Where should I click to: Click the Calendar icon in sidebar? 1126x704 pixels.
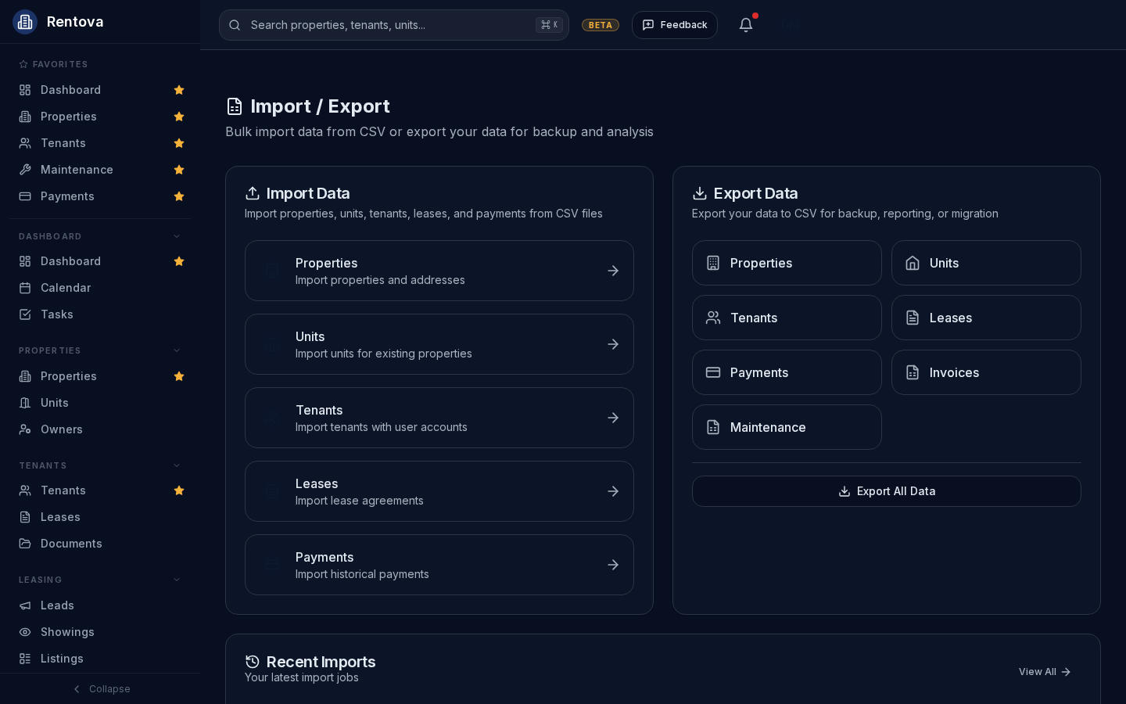point(25,288)
